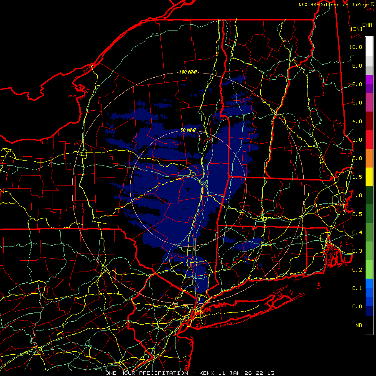Screen dimensions: 376x376
Task: Click the 8.0 legend value label
Action: tap(357, 66)
